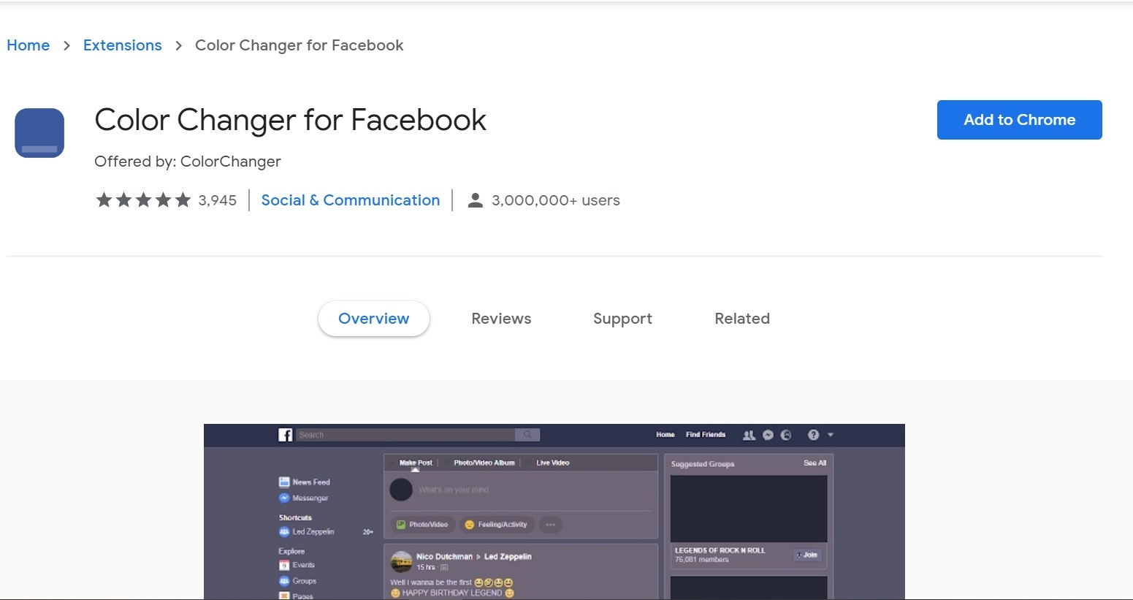Open the Related tab
This screenshot has height=600, width=1133.
(x=742, y=319)
